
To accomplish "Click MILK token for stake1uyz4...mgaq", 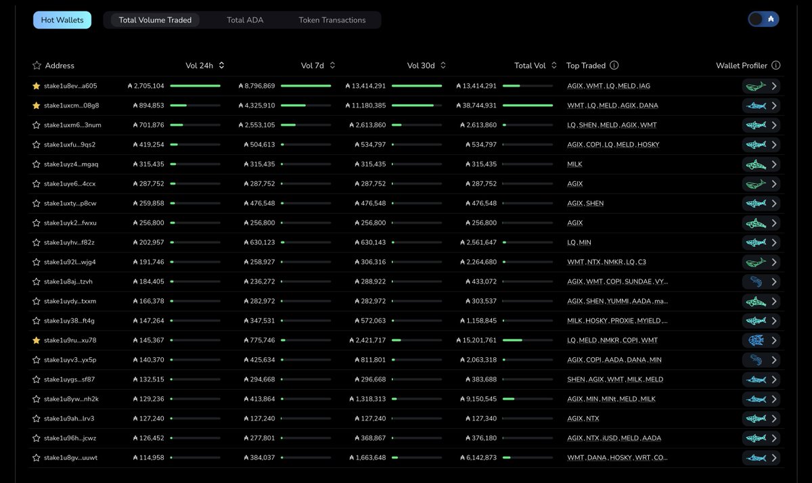I will 574,164.
